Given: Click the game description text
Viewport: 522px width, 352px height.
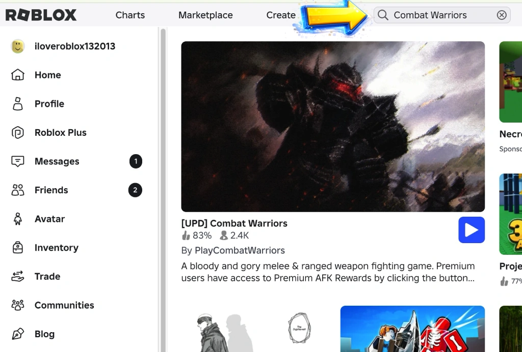Looking at the screenshot, I should pos(328,272).
